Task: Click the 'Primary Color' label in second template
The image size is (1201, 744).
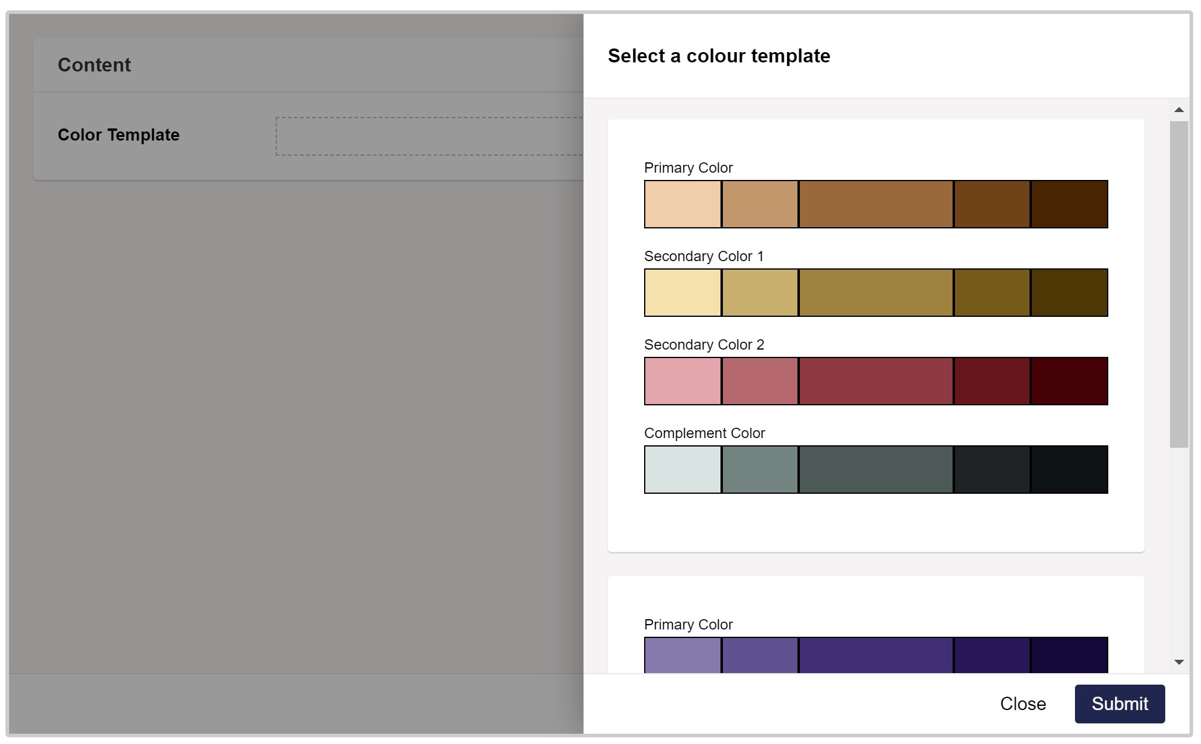Action: click(688, 625)
